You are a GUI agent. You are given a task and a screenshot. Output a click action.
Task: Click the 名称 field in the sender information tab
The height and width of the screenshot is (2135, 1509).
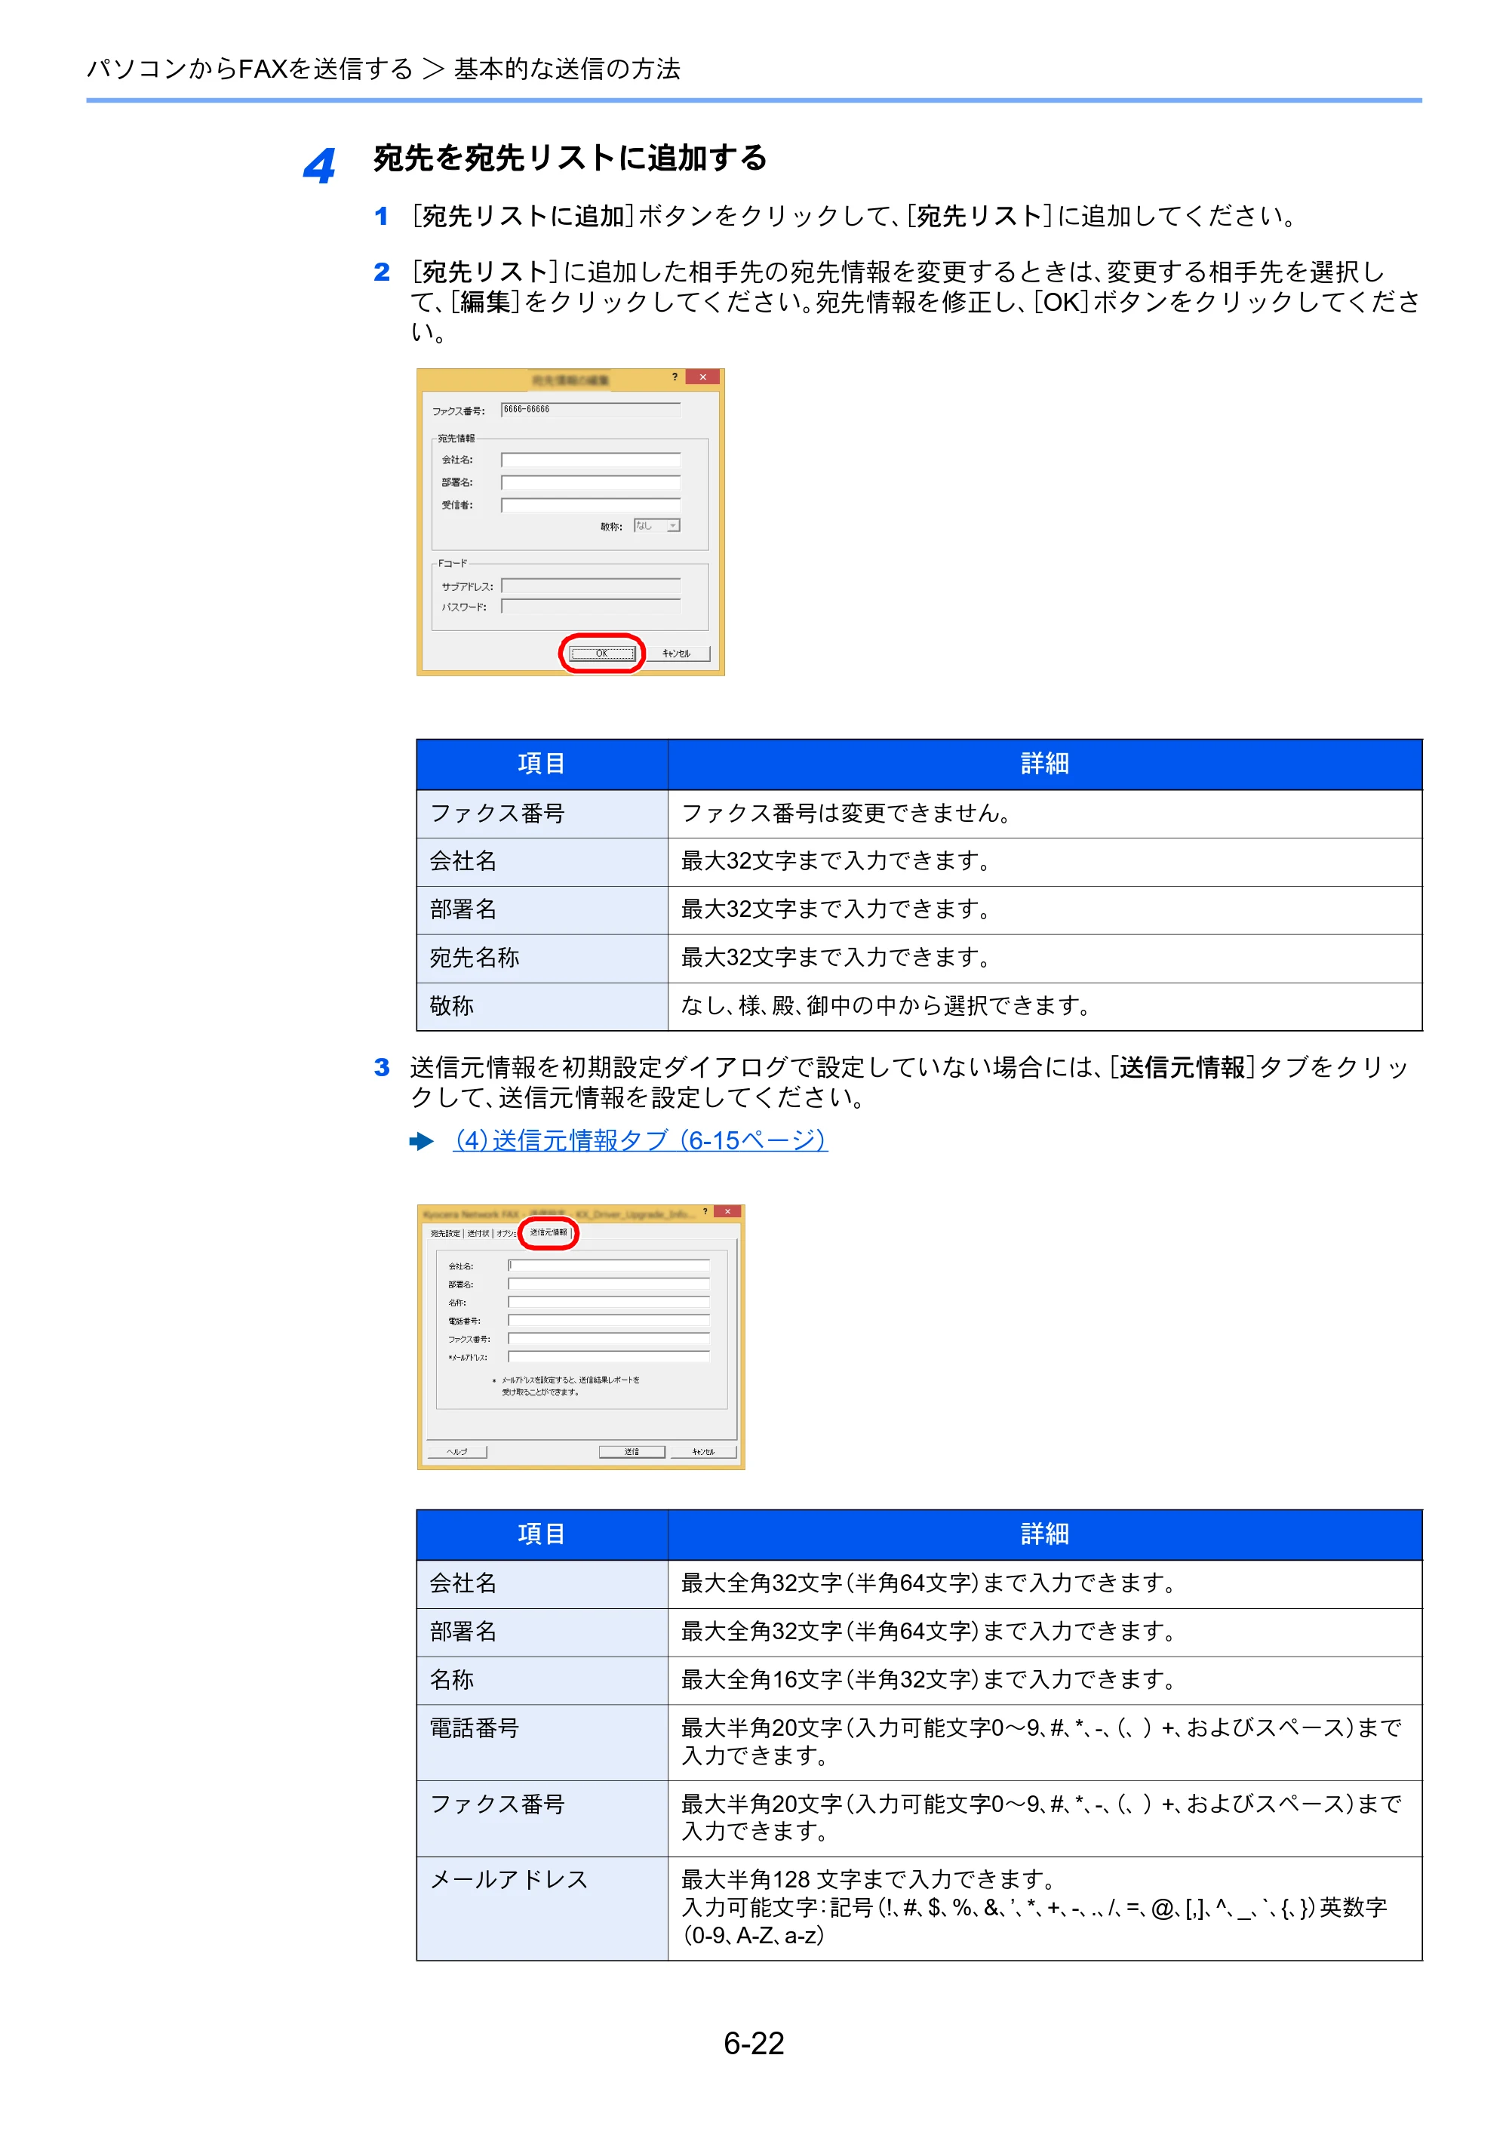[x=609, y=1302]
